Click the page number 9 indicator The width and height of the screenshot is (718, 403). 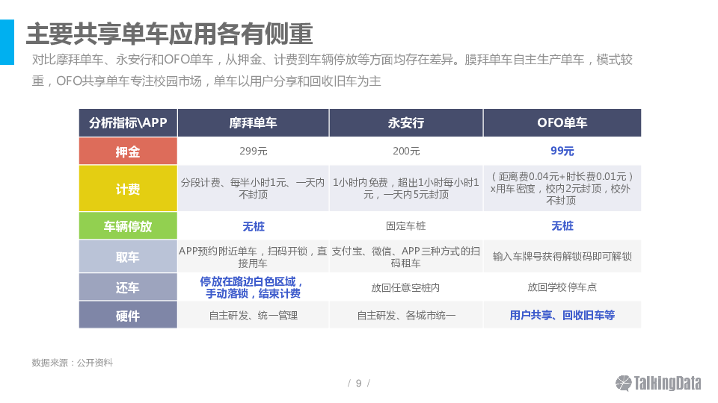[358, 384]
